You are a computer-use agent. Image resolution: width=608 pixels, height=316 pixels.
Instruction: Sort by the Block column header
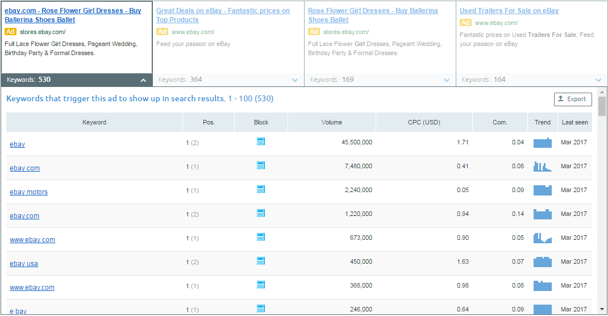pos(261,123)
